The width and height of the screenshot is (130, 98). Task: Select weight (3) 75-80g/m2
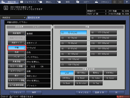73,43
